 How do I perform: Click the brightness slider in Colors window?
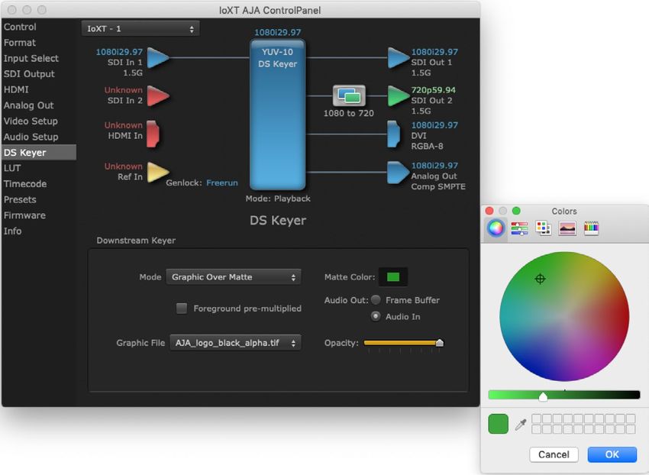click(x=564, y=395)
